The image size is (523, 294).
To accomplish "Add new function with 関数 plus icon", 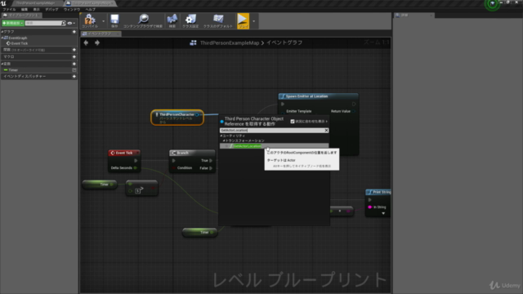I will coord(74,50).
